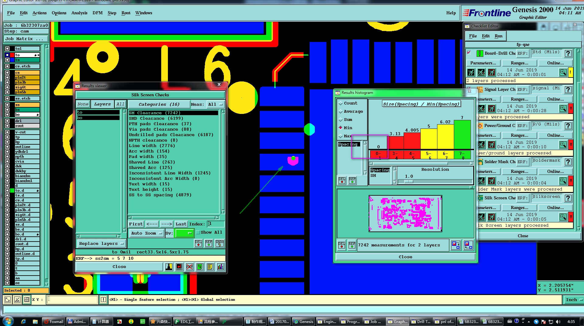The height and width of the screenshot is (326, 584).
Task: Select the Average radio option
Action: click(340, 112)
